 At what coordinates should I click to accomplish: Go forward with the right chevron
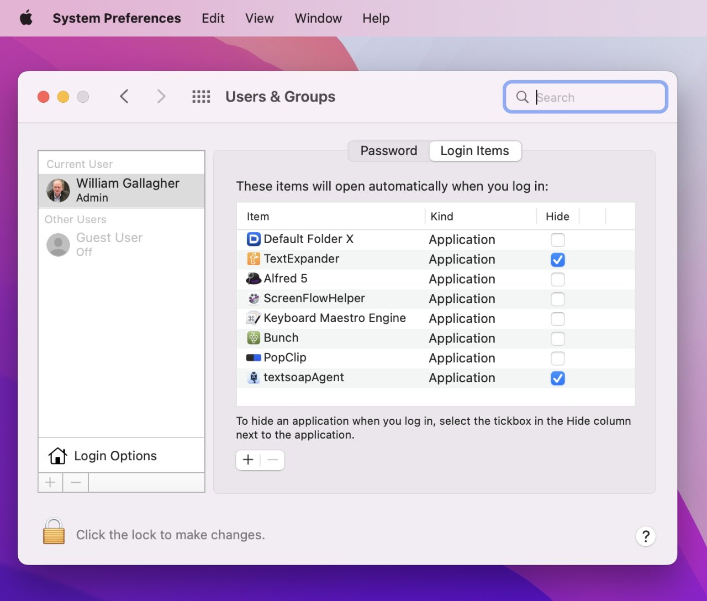(161, 97)
